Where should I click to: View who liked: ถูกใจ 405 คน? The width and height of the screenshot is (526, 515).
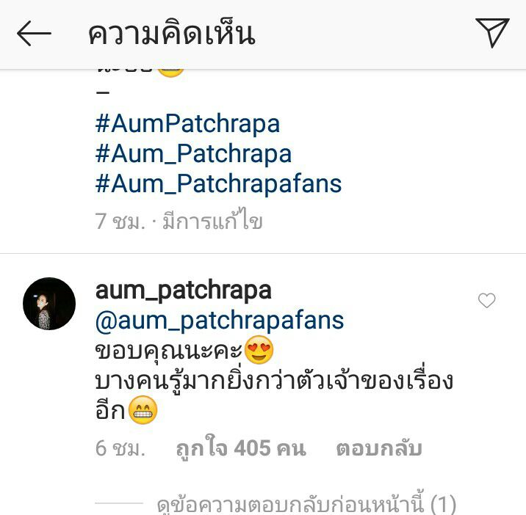[241, 448]
